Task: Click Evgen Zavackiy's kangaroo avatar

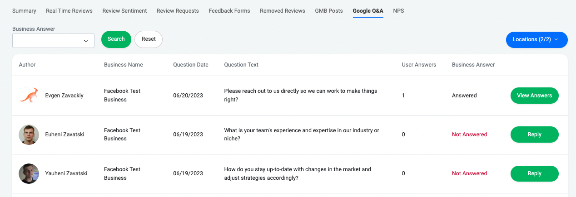Action: point(29,96)
